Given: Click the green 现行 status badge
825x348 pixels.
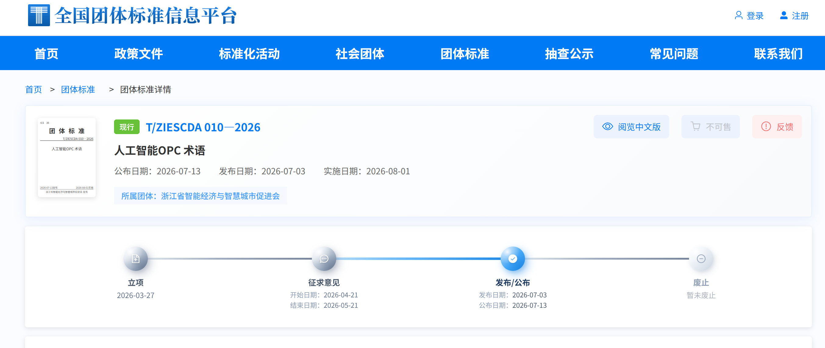Looking at the screenshot, I should click(127, 127).
